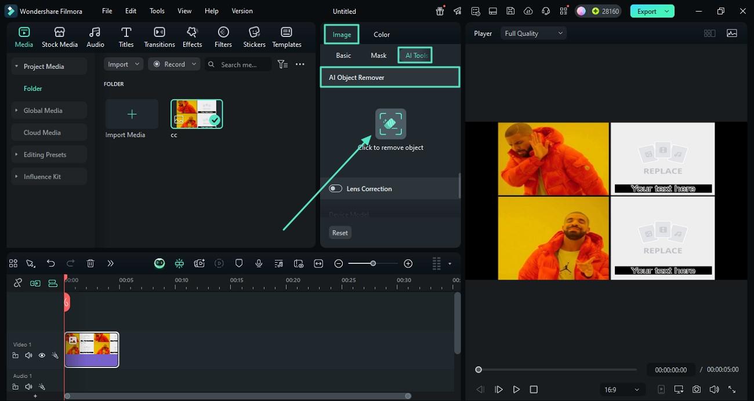Open the View menu
754x401 pixels.
(184, 11)
